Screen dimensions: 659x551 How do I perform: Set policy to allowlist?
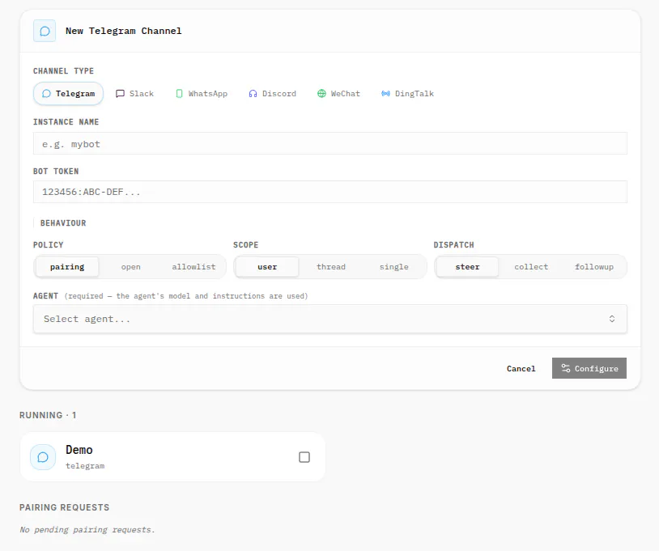coord(193,267)
